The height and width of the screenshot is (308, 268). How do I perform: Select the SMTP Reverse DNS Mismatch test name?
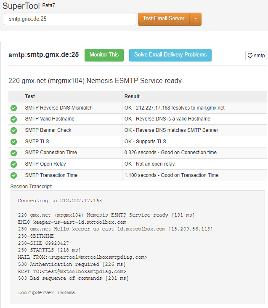(58, 108)
